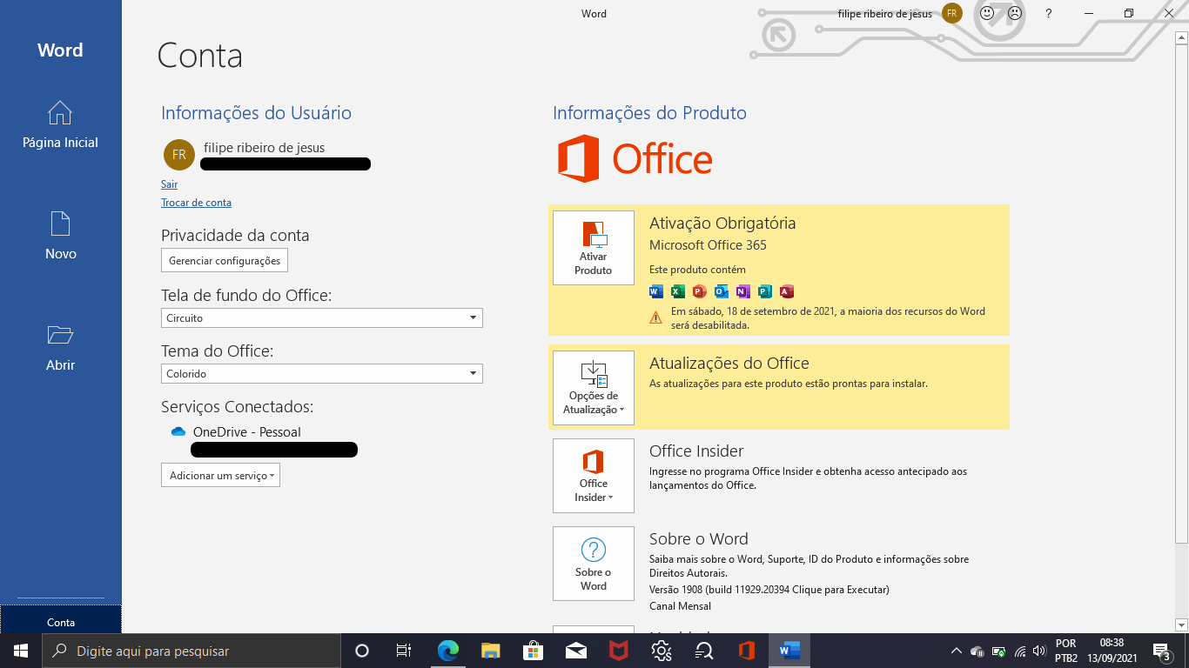
Task: Click the Sair link
Action: 169,184
